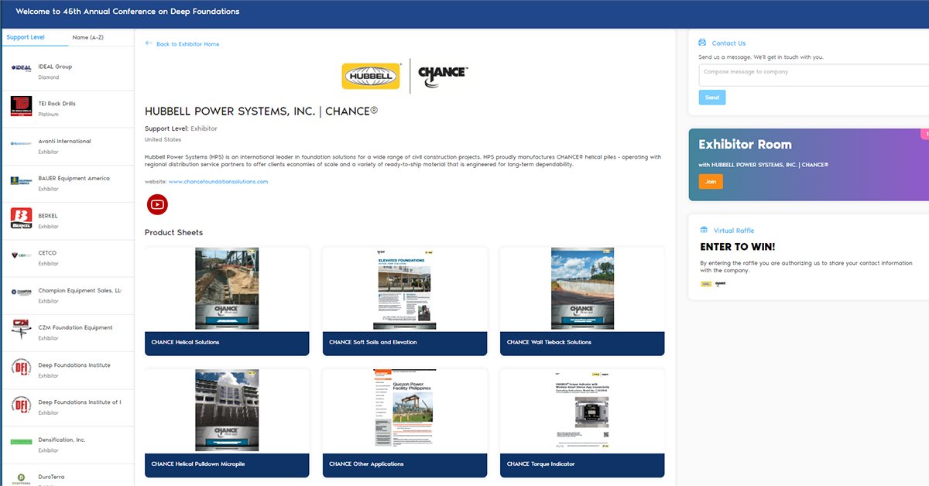Screen dimensions: 929x486
Task: Click the Exhibitor Room banner title
Action: 745,145
